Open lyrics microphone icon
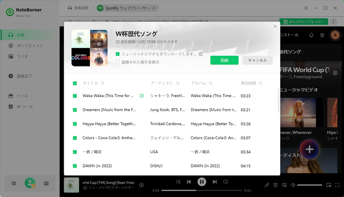 (x=267, y=185)
